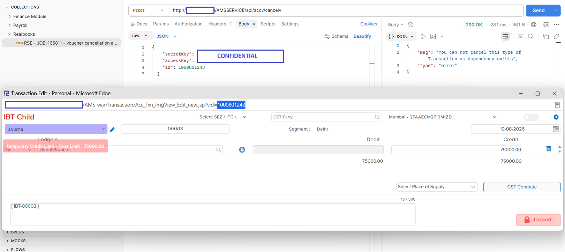Click the Cookies link
565x252 pixels.
368,24
